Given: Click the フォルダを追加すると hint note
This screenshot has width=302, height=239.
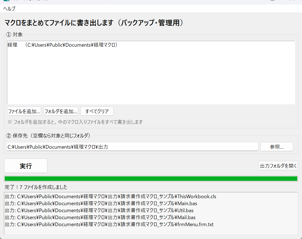Looking at the screenshot, I should (75, 122).
